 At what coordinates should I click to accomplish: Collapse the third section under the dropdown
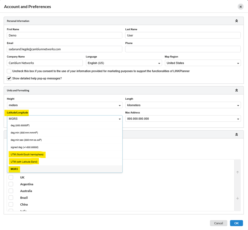[236, 135]
